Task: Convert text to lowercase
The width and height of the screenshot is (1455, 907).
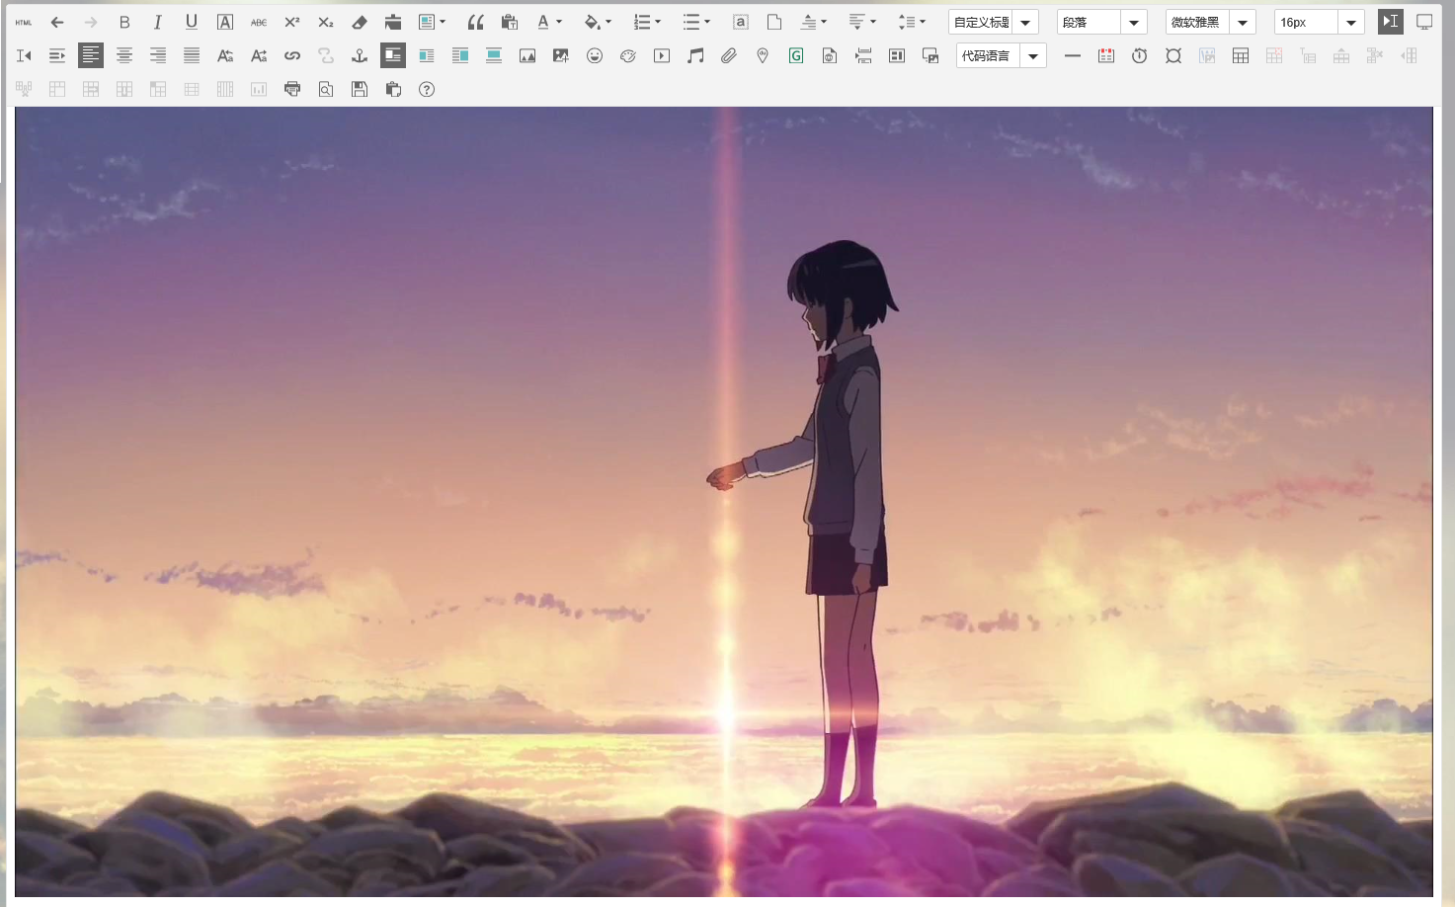Action: (259, 55)
